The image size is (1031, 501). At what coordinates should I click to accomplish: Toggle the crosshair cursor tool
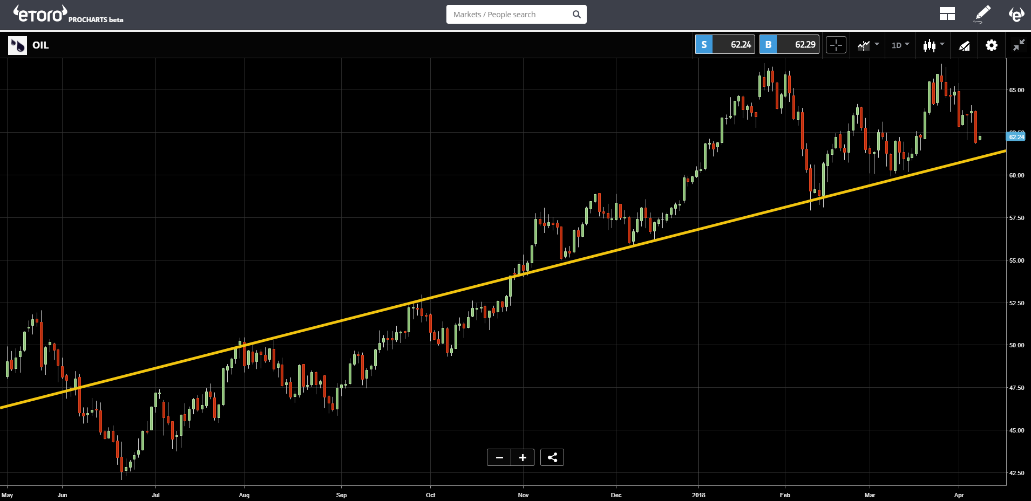coord(836,45)
